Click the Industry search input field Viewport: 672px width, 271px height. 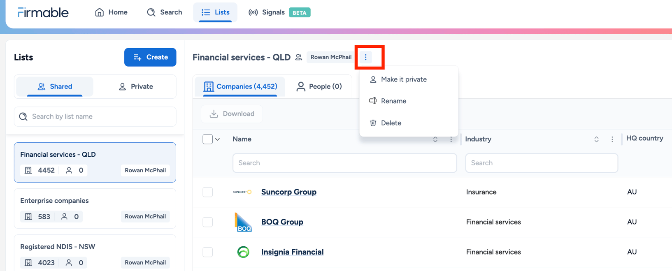(541, 163)
